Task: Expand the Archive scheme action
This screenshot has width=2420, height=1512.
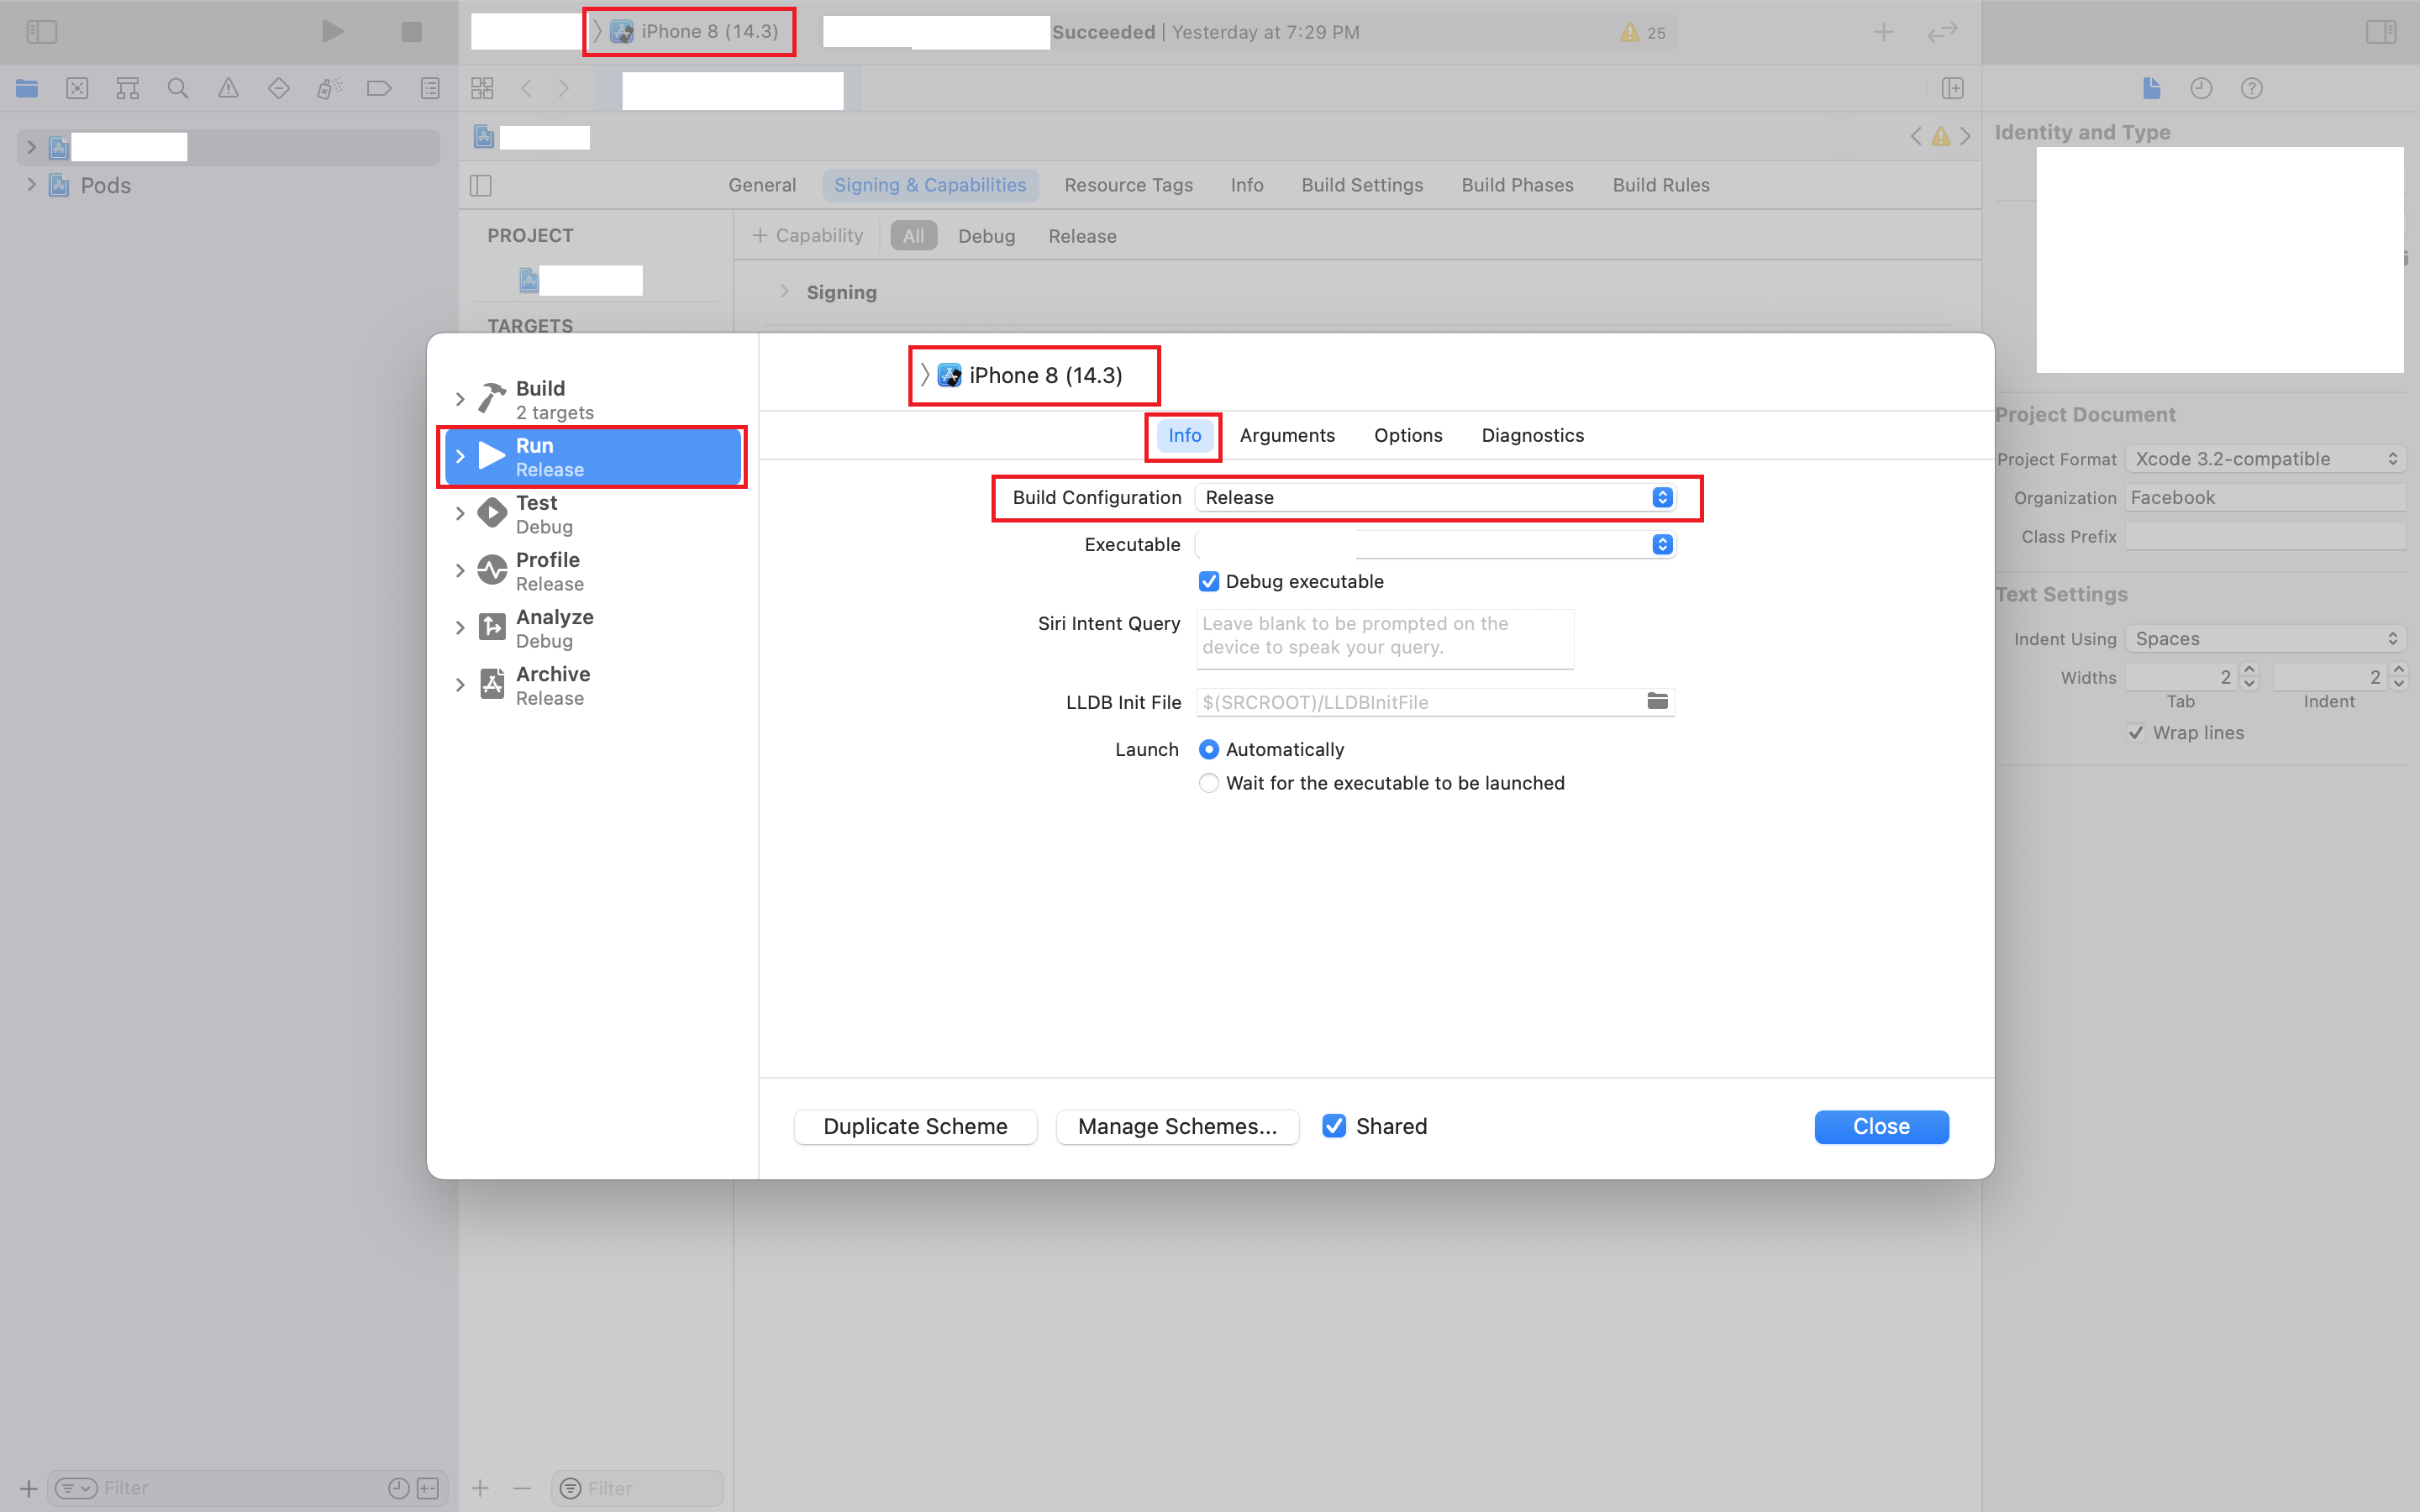Action: pyautogui.click(x=460, y=685)
